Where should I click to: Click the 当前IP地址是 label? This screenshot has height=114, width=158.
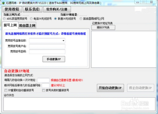tap(69, 15)
